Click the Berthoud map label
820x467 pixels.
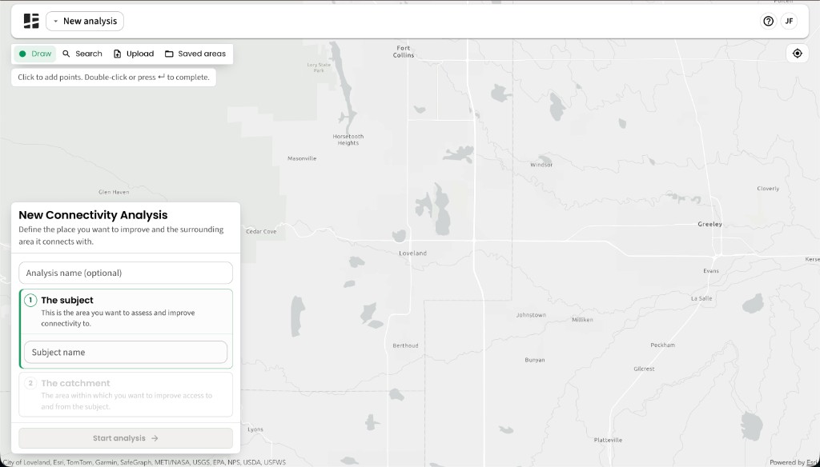(405, 345)
